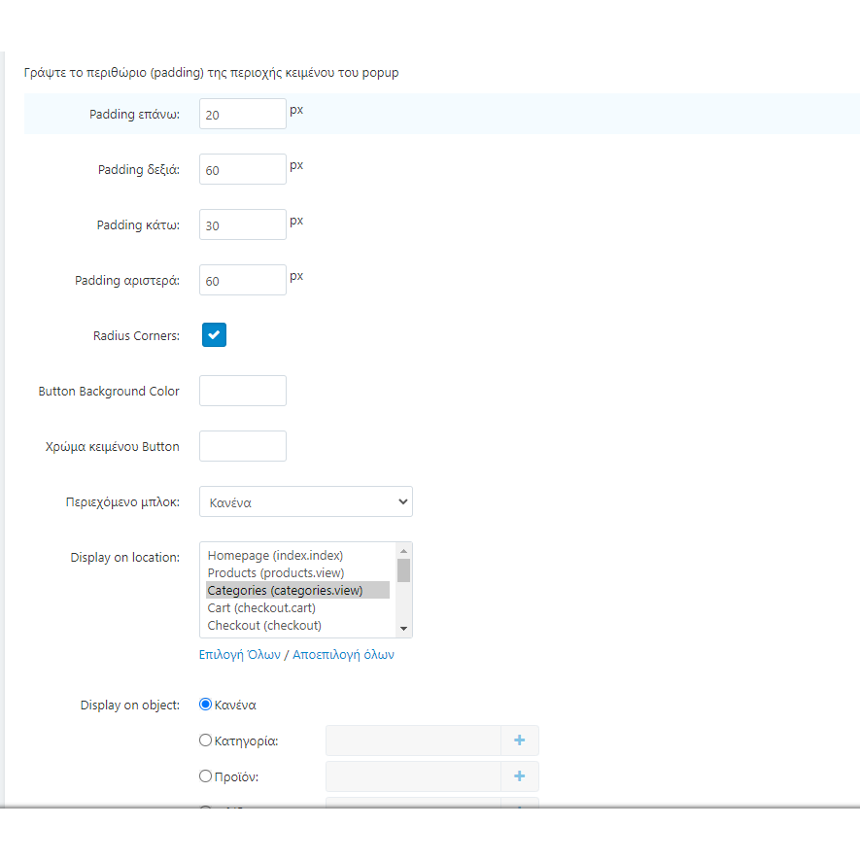Viewport: 860px width, 861px height.
Task: Choose Cart (checkout.cart) from location list
Action: point(261,607)
